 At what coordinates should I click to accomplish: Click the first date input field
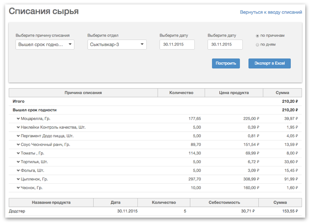(177, 44)
